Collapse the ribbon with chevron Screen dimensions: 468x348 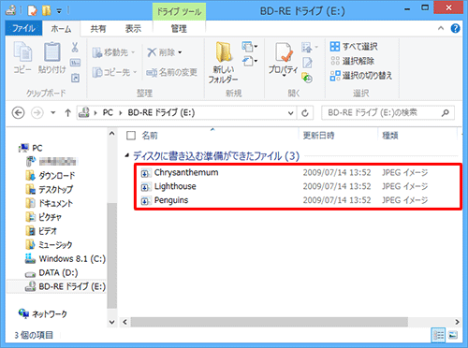(441, 28)
